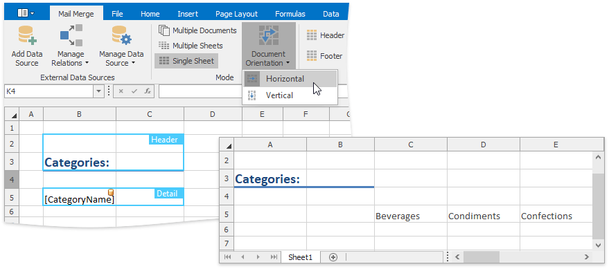The height and width of the screenshot is (269, 609).
Task: Toggle the Single Sheet mode
Action: 187,61
